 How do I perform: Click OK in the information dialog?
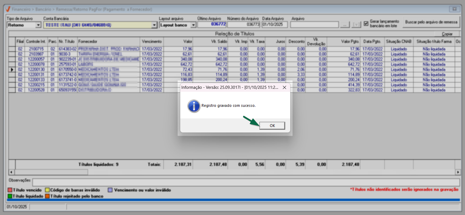click(x=272, y=126)
